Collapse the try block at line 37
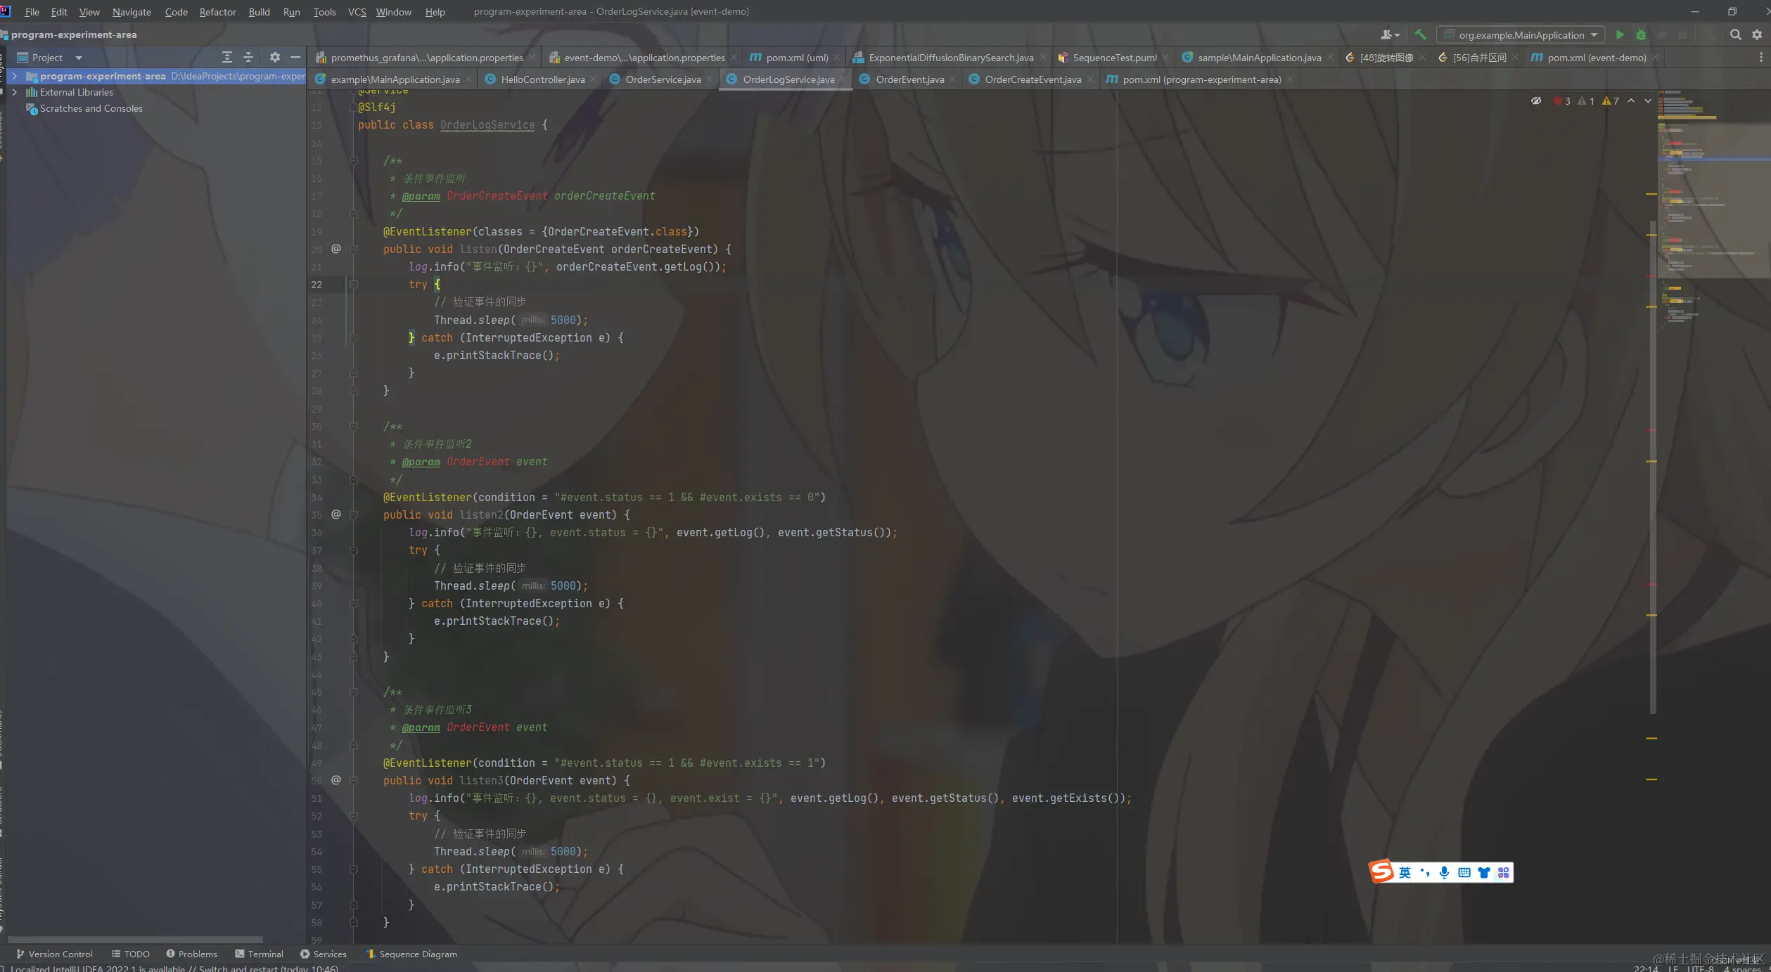The width and height of the screenshot is (1771, 972). [354, 550]
